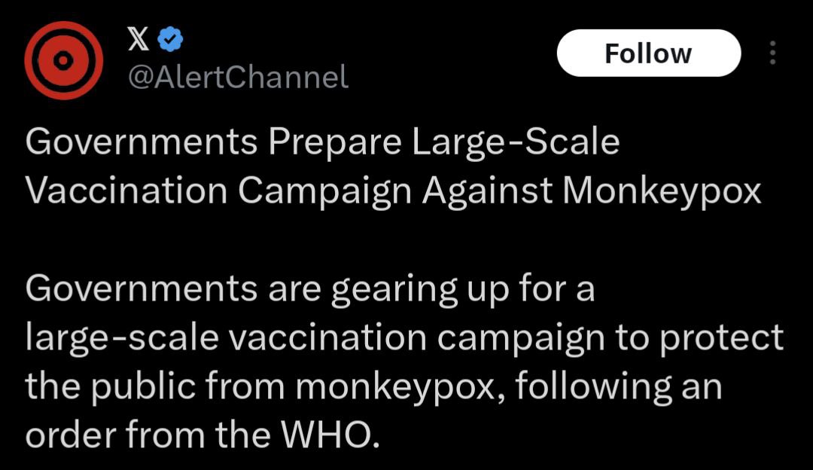Image resolution: width=813 pixels, height=470 pixels.
Task: Follow the AlertChannel account
Action: pos(649,53)
